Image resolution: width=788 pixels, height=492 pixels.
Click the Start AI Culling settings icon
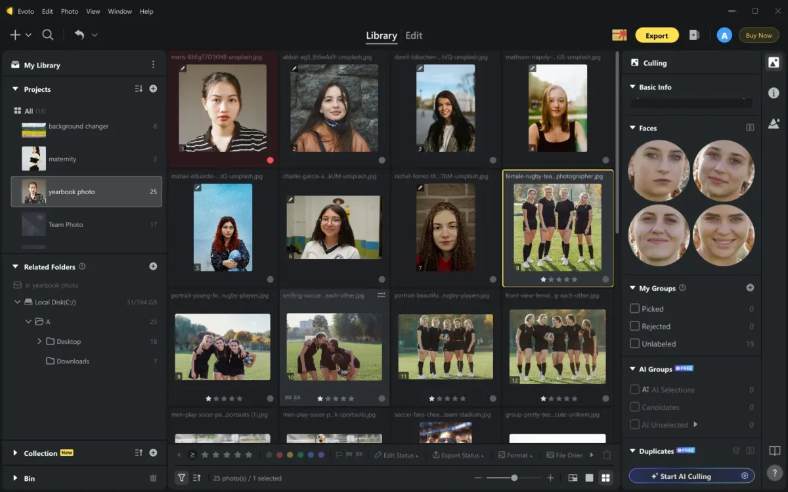pyautogui.click(x=745, y=476)
